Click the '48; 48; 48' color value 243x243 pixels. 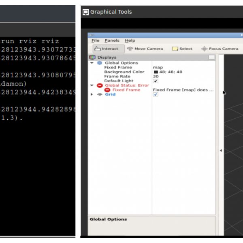pyautogui.click(x=171, y=72)
